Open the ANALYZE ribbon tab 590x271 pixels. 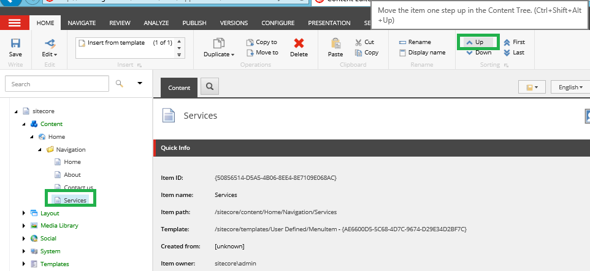click(x=156, y=23)
